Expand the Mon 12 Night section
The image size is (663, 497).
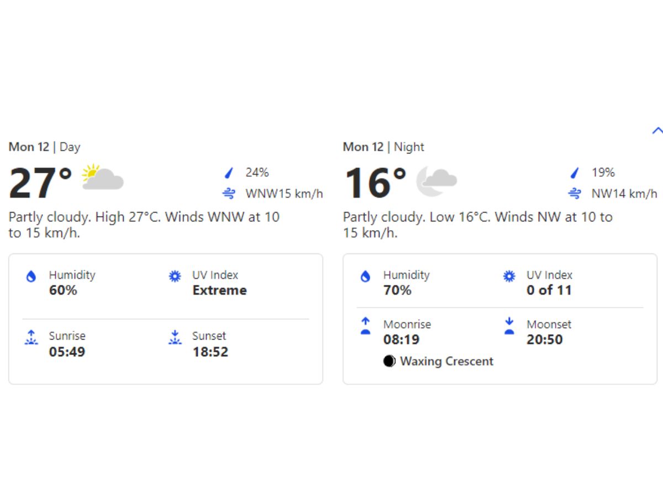tap(383, 147)
